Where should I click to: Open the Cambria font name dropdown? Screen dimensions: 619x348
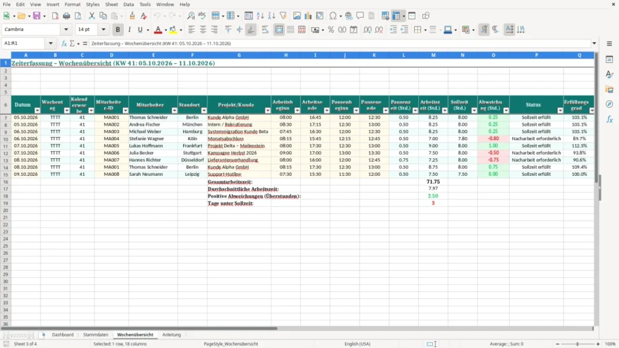[66, 29]
